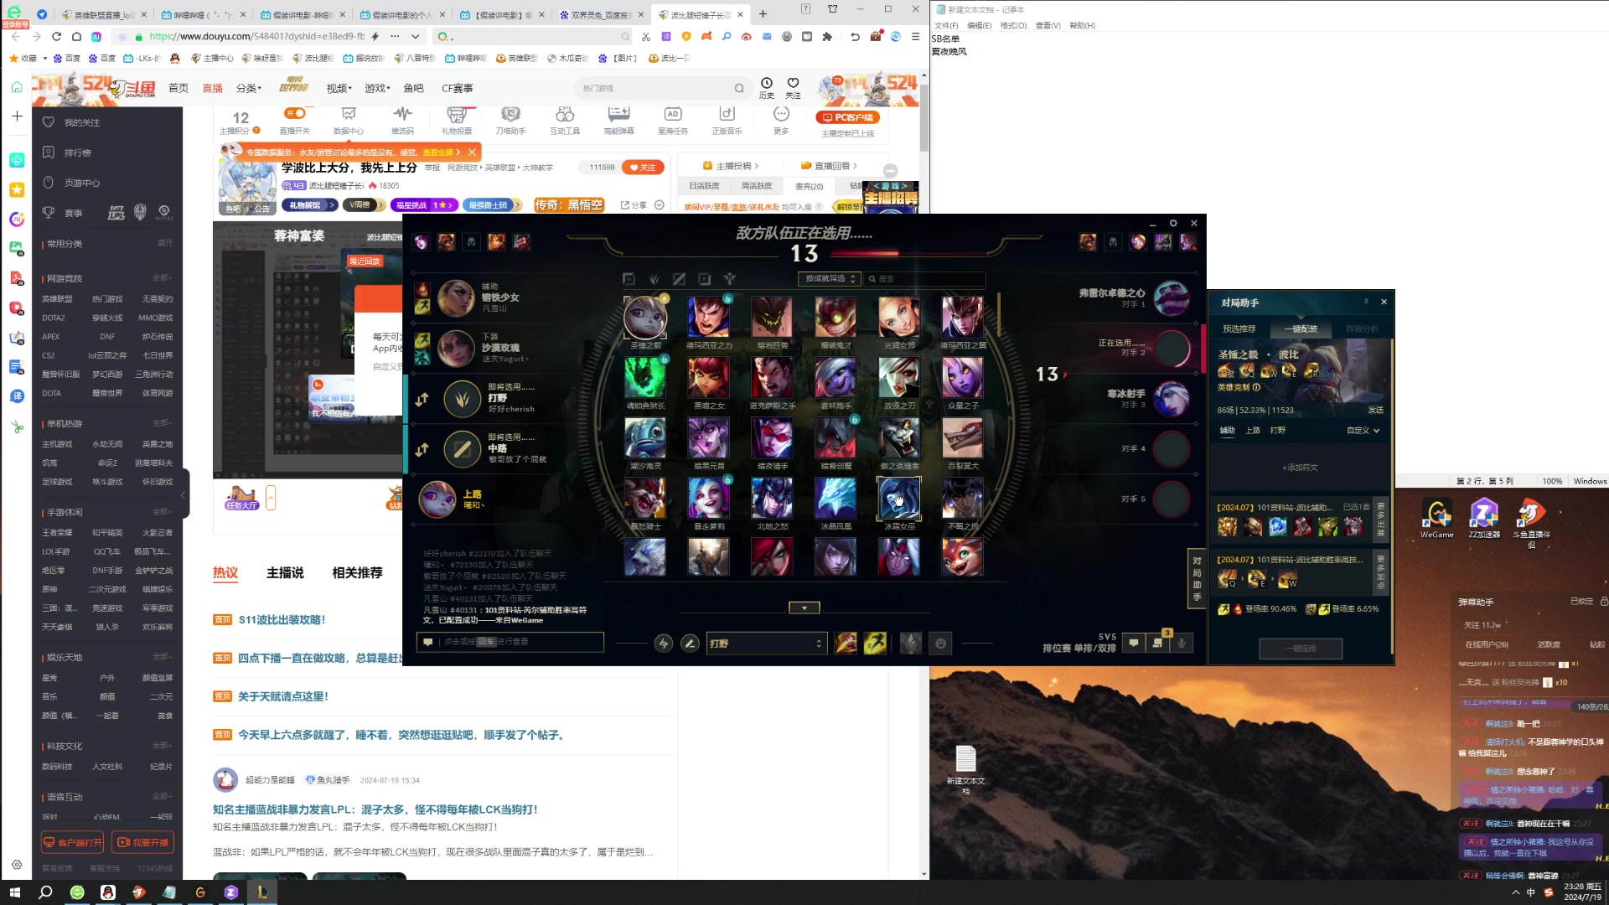Switch to 预选推荐 tab in assistant
1609x905 pixels.
pyautogui.click(x=1239, y=328)
